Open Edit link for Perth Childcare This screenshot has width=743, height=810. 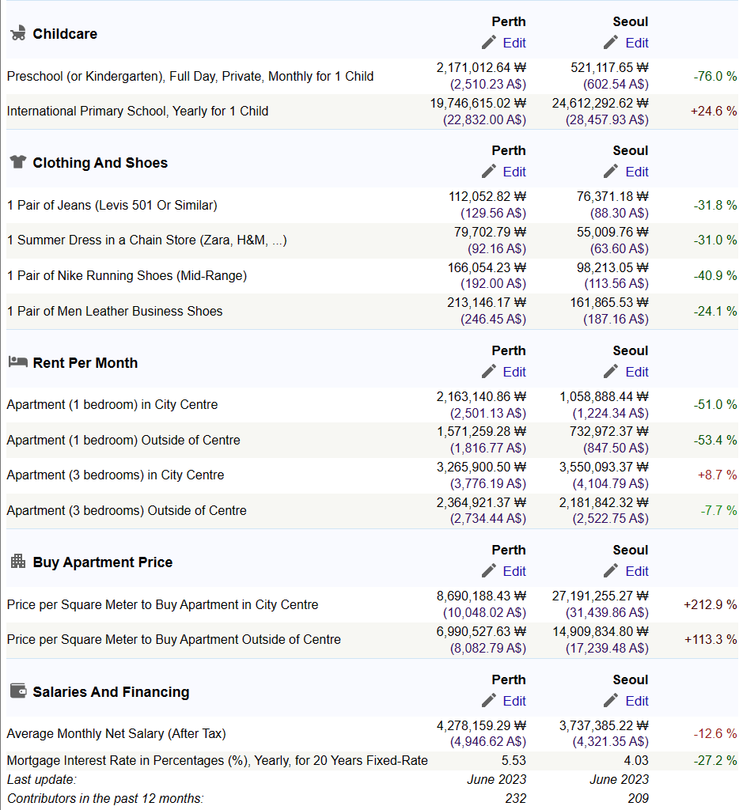point(514,43)
